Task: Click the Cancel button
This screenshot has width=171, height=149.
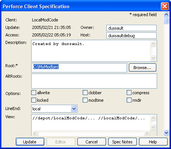Action: pos(92,142)
